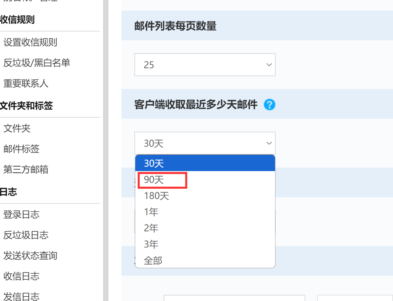Click the blue question mark help icon
The width and height of the screenshot is (393, 301).
269,105
